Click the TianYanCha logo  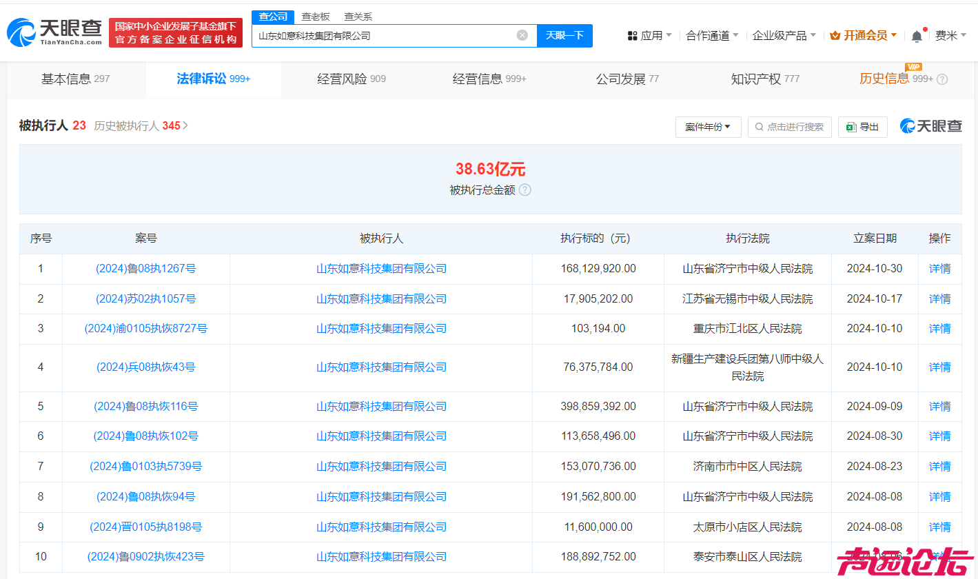click(x=54, y=32)
